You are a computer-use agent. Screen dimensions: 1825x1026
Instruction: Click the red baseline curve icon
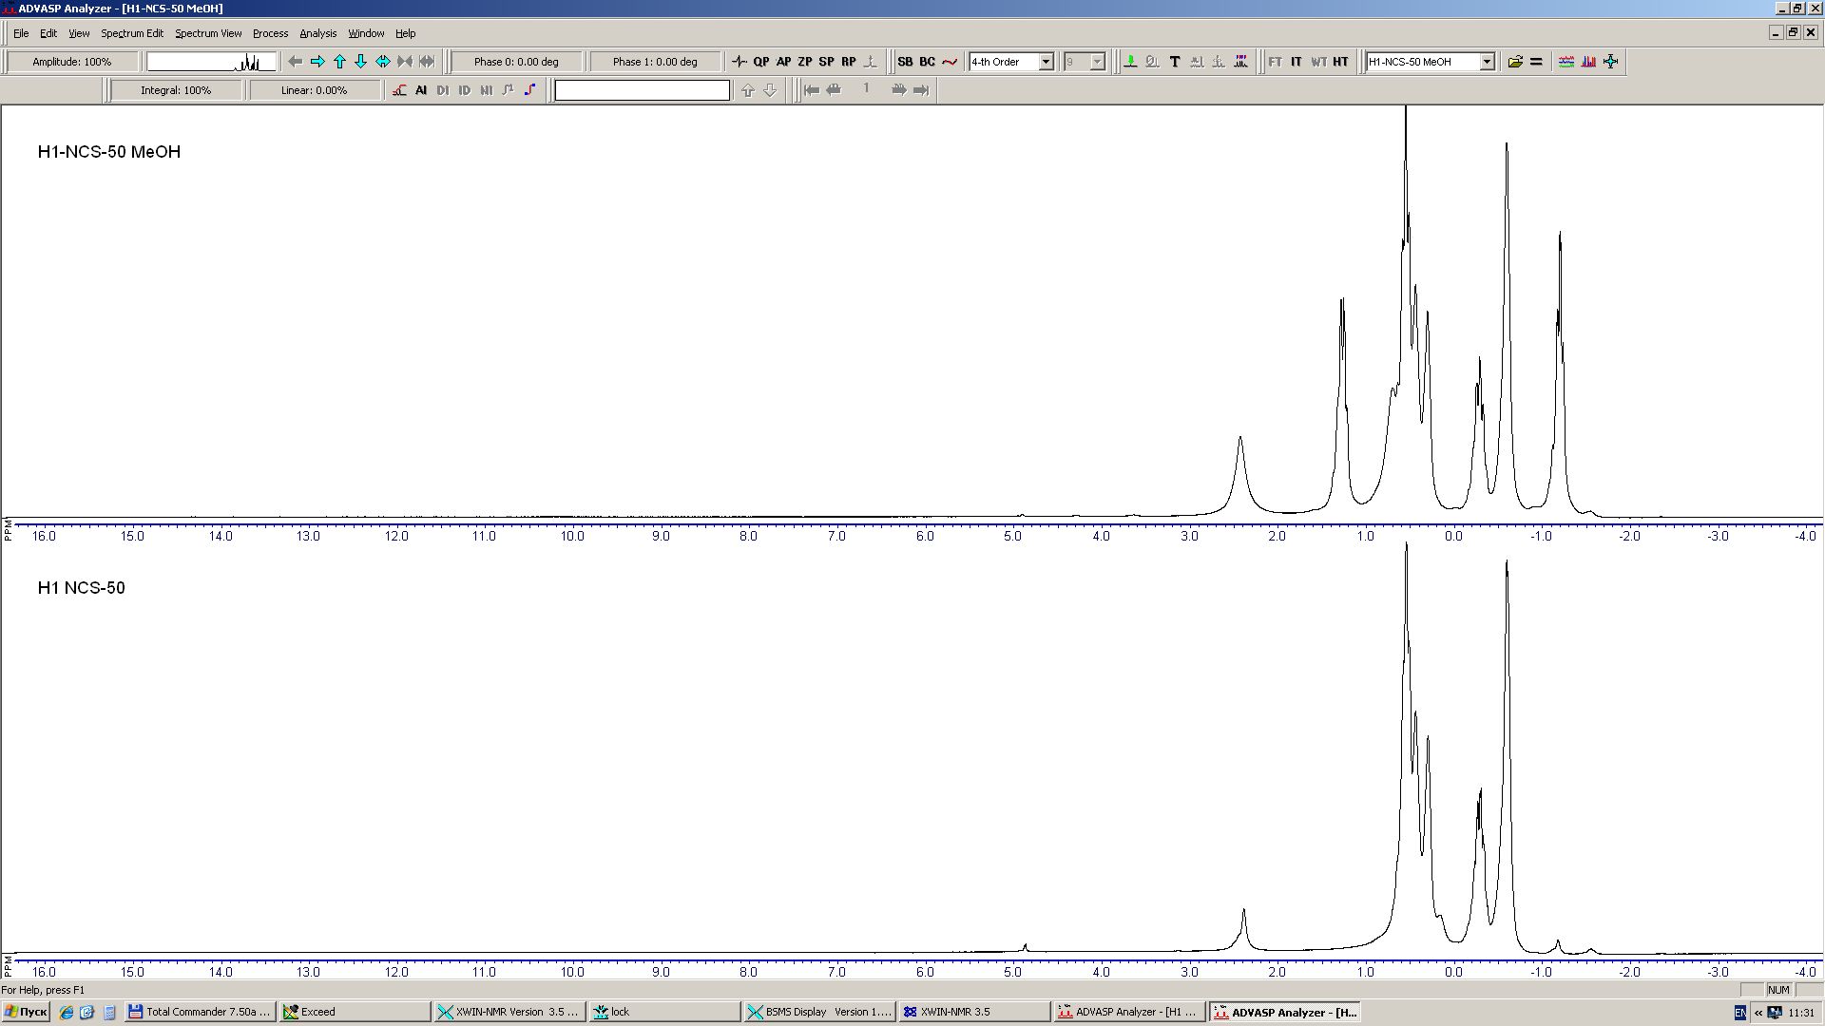[x=950, y=62]
